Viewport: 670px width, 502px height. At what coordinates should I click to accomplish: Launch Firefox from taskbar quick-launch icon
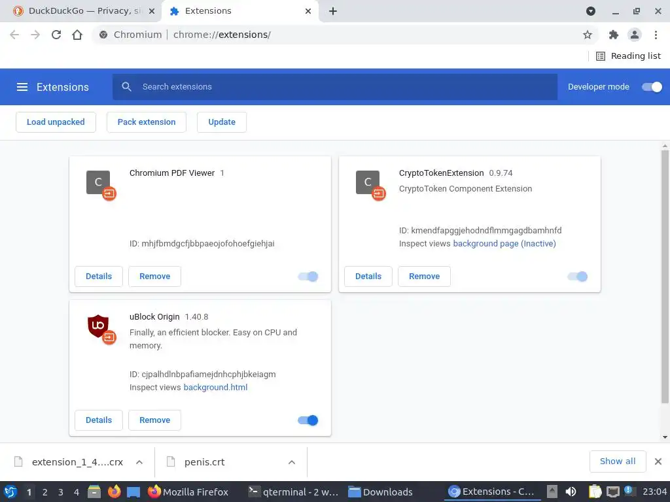pos(114,492)
